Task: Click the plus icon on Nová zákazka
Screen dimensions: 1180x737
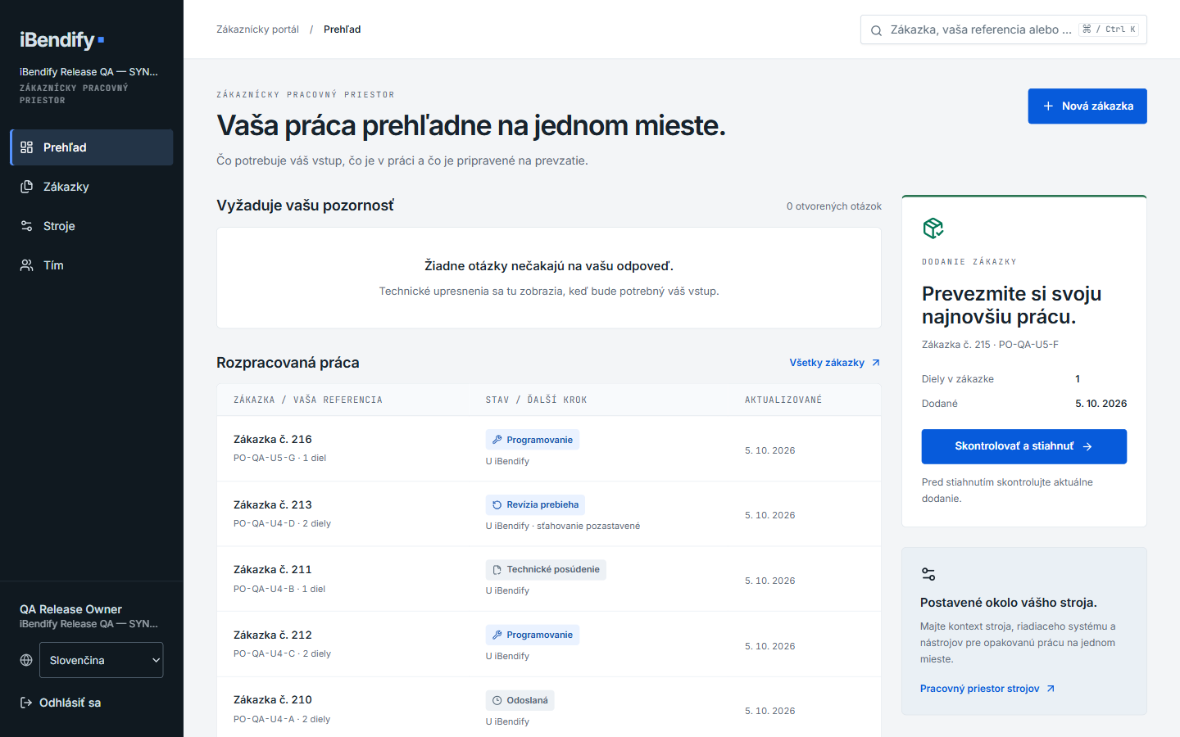Action: pyautogui.click(x=1048, y=106)
